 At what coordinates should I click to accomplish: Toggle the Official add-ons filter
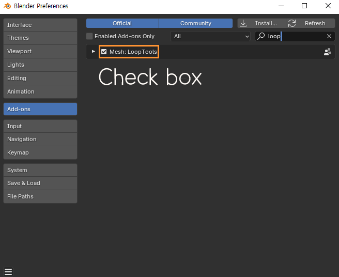pyautogui.click(x=122, y=23)
